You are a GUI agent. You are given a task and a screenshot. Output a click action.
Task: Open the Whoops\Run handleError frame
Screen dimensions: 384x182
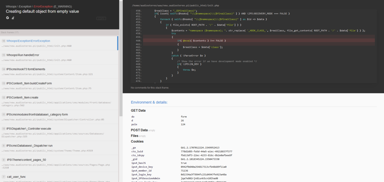click(x=23, y=55)
